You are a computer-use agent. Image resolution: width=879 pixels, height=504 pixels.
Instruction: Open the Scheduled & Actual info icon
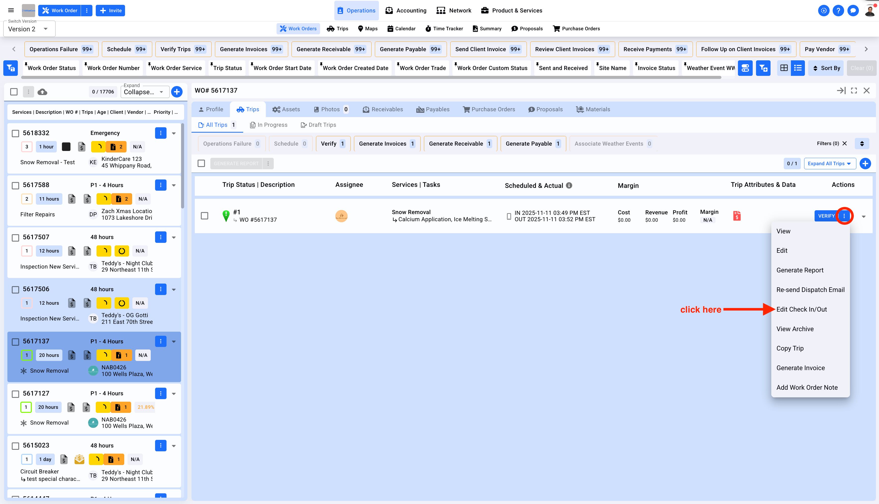[569, 186]
